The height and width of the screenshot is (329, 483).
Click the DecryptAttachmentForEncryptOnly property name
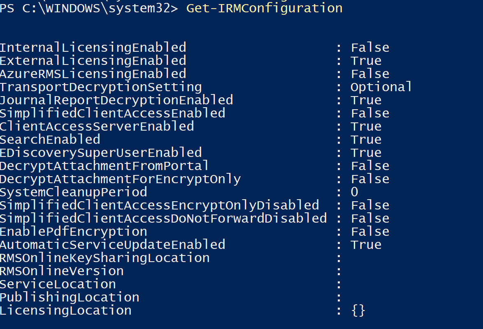(x=120, y=179)
